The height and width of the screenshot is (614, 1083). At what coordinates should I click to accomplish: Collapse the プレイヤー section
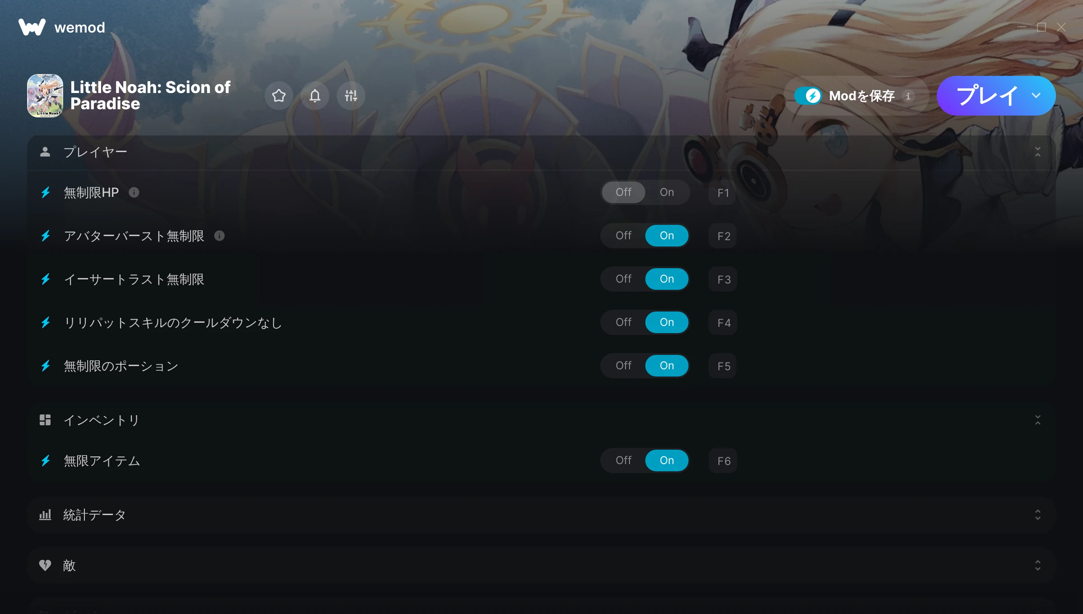[x=1038, y=152]
